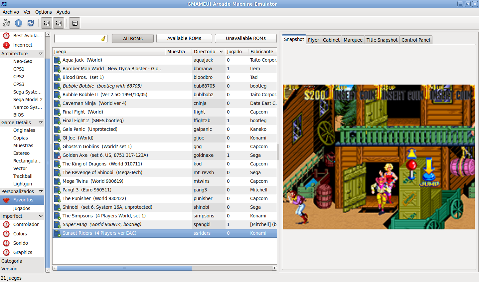The image size is (479, 282).
Task: Expand the Categoría section header
Action: pos(22,261)
